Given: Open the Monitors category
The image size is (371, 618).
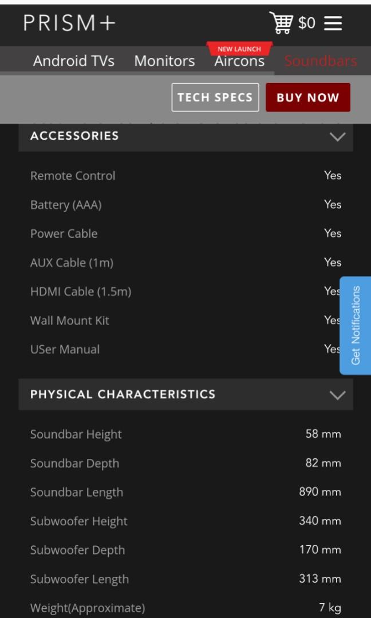Looking at the screenshot, I should pos(164,61).
